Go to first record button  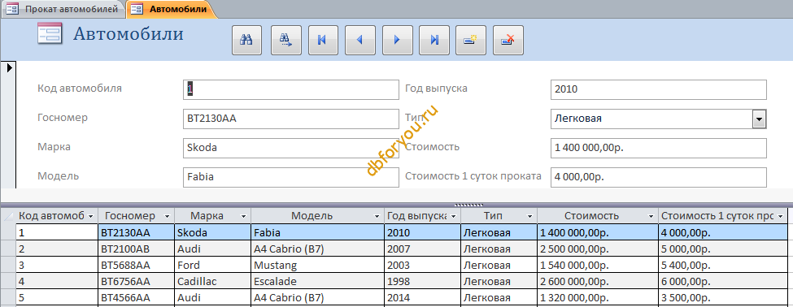click(x=323, y=40)
